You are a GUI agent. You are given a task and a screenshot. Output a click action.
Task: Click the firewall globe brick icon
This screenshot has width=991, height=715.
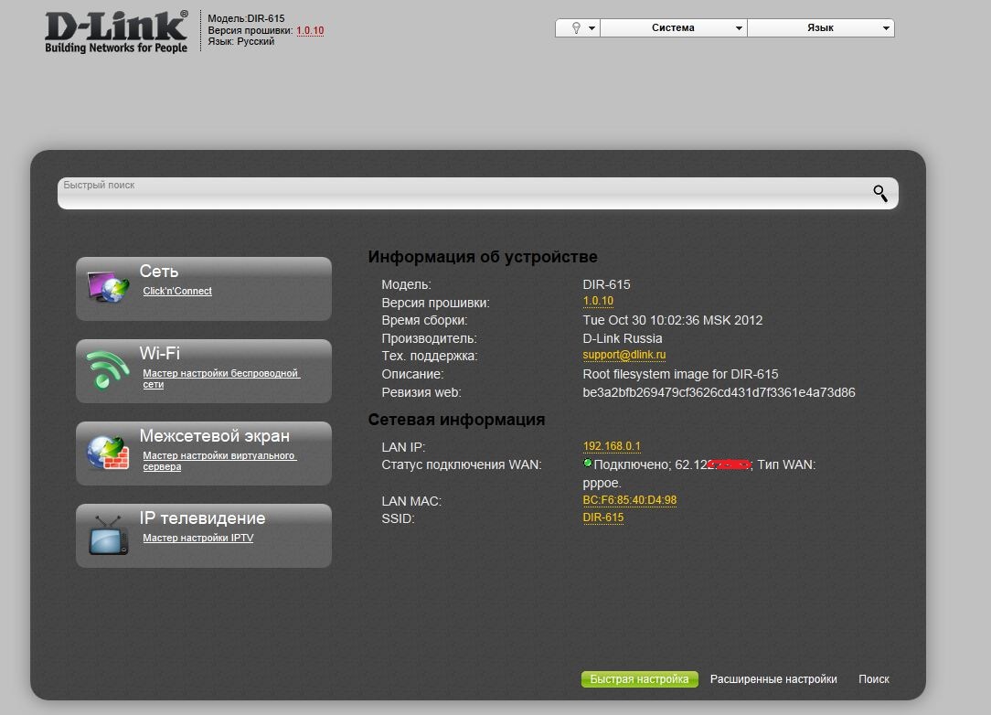tap(108, 453)
